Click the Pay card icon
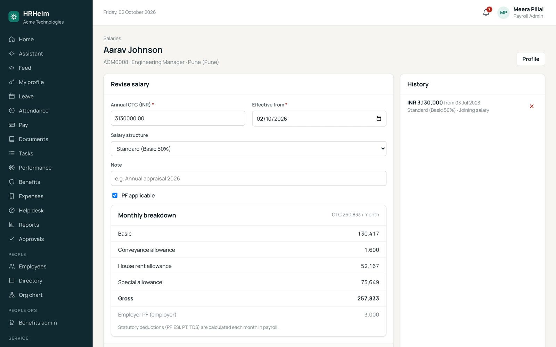Image resolution: width=556 pixels, height=347 pixels. tap(12, 125)
